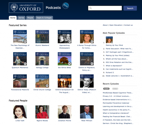Click the Approaching Shakespeare title link
The image size is (142, 125).
tap(64, 47)
